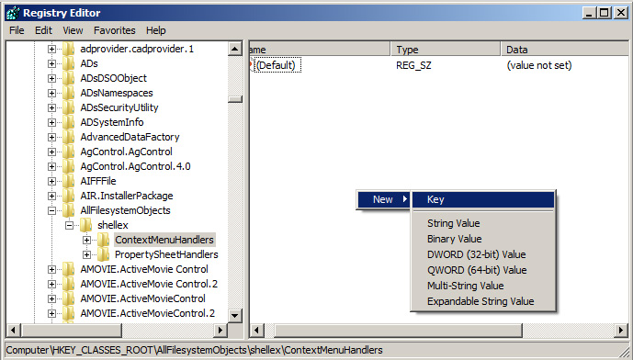
Task: Click the AllFilesystemObjects folder icon
Action: [x=68, y=210]
